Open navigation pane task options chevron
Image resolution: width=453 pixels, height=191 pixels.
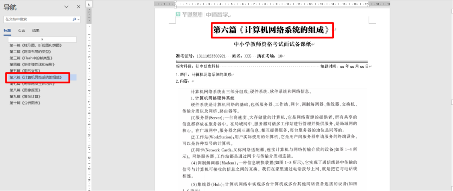coord(66,7)
